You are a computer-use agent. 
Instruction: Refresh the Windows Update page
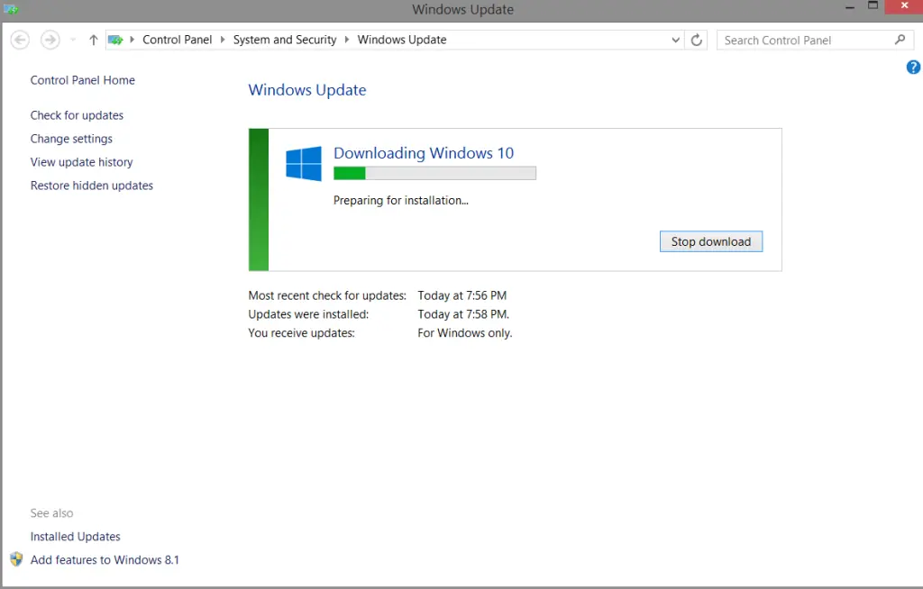point(697,40)
